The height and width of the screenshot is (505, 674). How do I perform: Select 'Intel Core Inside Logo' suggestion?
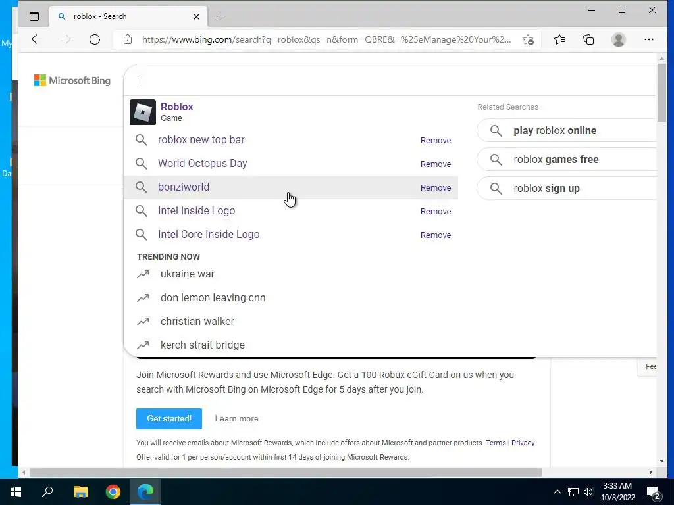209,235
